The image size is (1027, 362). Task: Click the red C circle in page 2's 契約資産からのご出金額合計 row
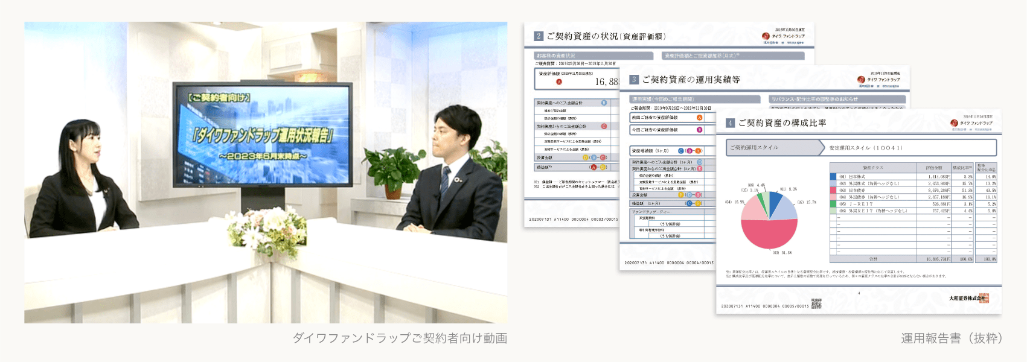(x=604, y=127)
